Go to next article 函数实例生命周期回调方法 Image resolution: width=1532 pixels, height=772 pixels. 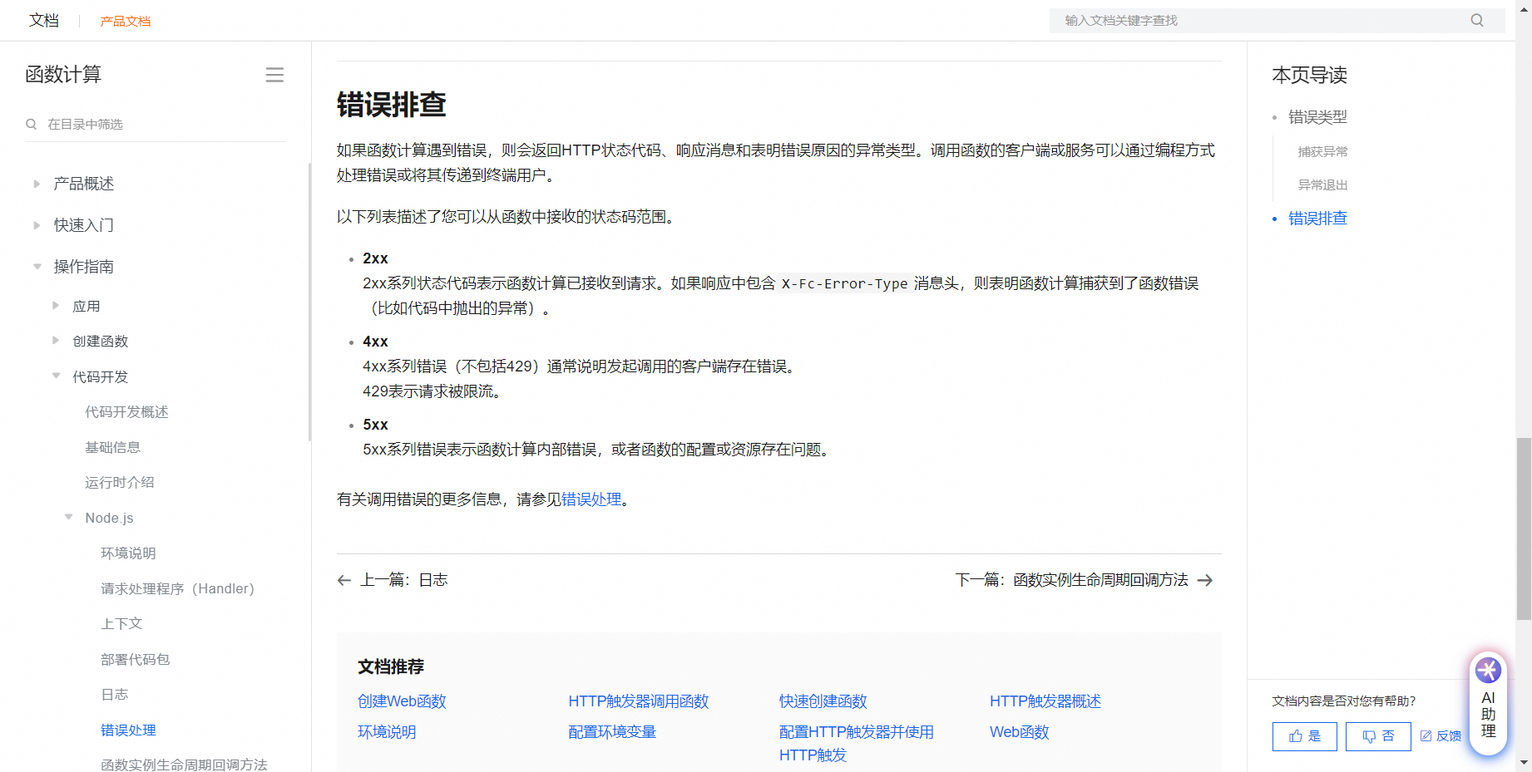(1084, 580)
